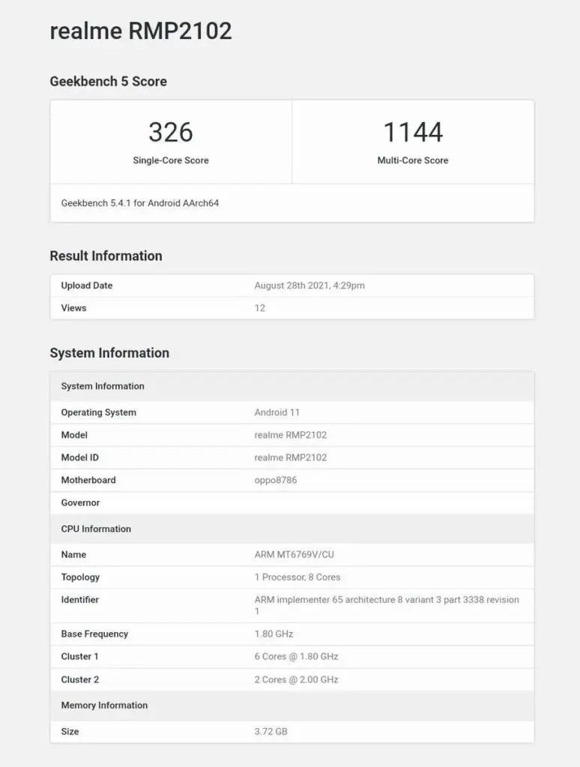Click the System Information table header row
The image size is (580, 767).
pos(292,386)
